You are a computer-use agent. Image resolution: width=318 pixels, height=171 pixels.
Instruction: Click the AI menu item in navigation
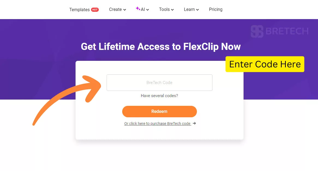tap(143, 9)
